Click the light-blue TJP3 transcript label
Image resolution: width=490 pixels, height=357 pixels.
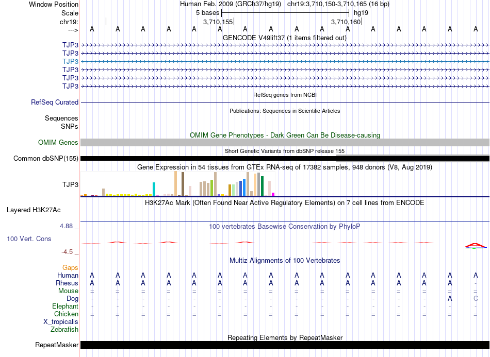(x=70, y=61)
